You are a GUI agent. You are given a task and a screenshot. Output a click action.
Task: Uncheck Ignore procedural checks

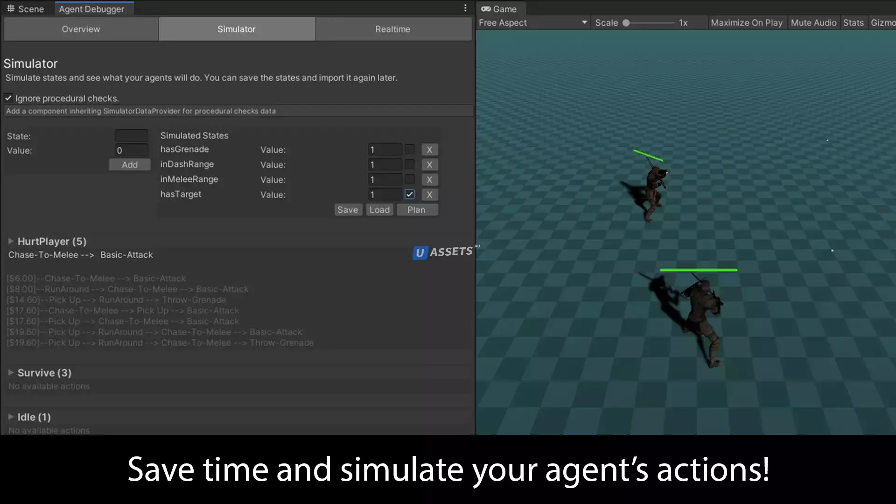(8, 98)
